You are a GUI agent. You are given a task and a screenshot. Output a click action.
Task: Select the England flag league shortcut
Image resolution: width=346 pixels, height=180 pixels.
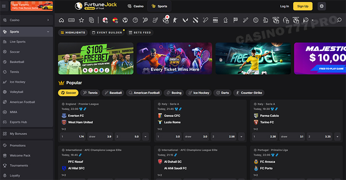pos(105,20)
